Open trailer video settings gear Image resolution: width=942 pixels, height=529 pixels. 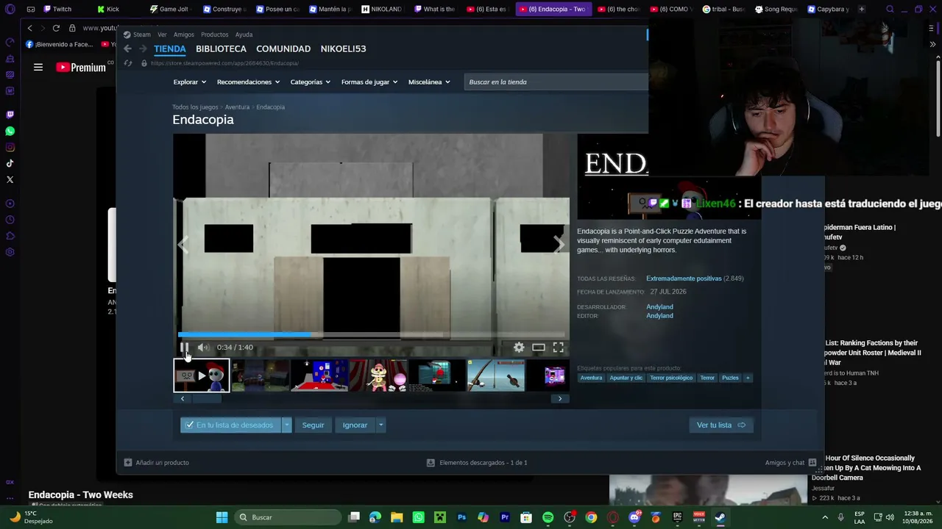tap(519, 348)
